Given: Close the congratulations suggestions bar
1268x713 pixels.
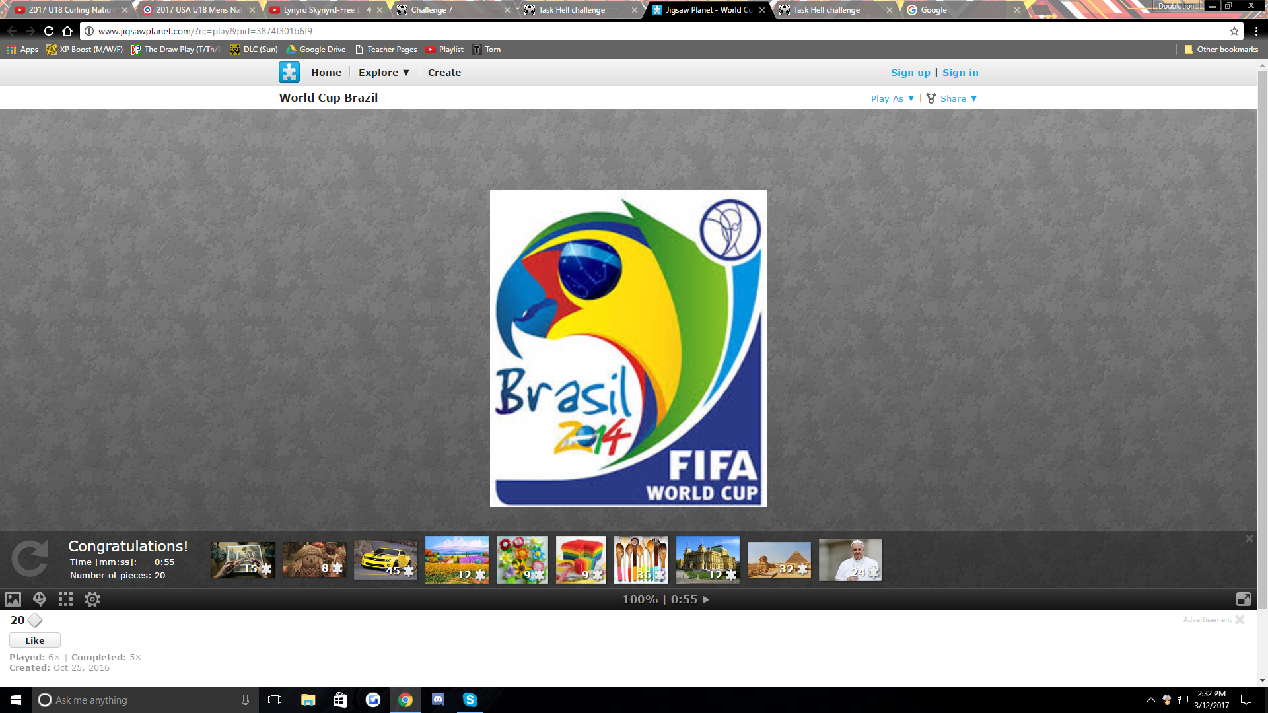Looking at the screenshot, I should click(x=1249, y=539).
